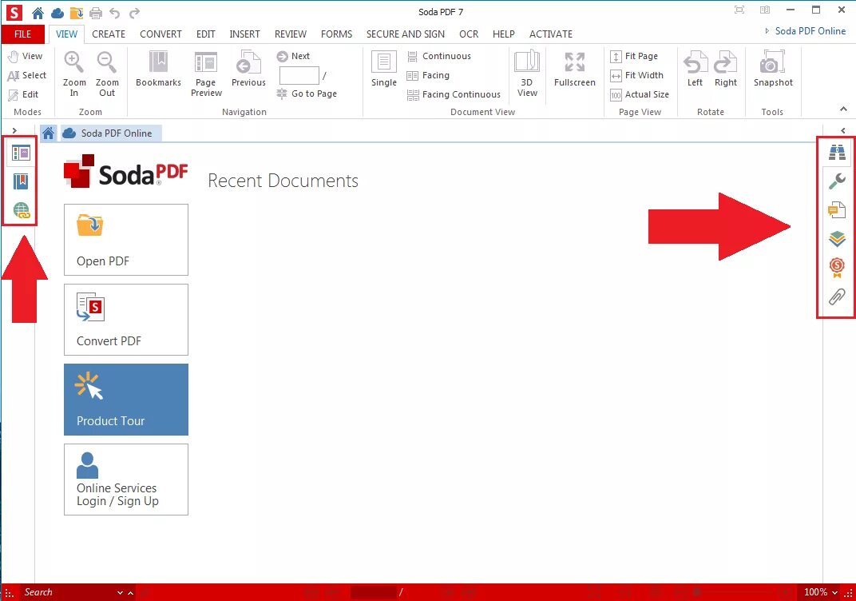
Task: Click the Convert PDF tile
Action: pyautogui.click(x=126, y=320)
